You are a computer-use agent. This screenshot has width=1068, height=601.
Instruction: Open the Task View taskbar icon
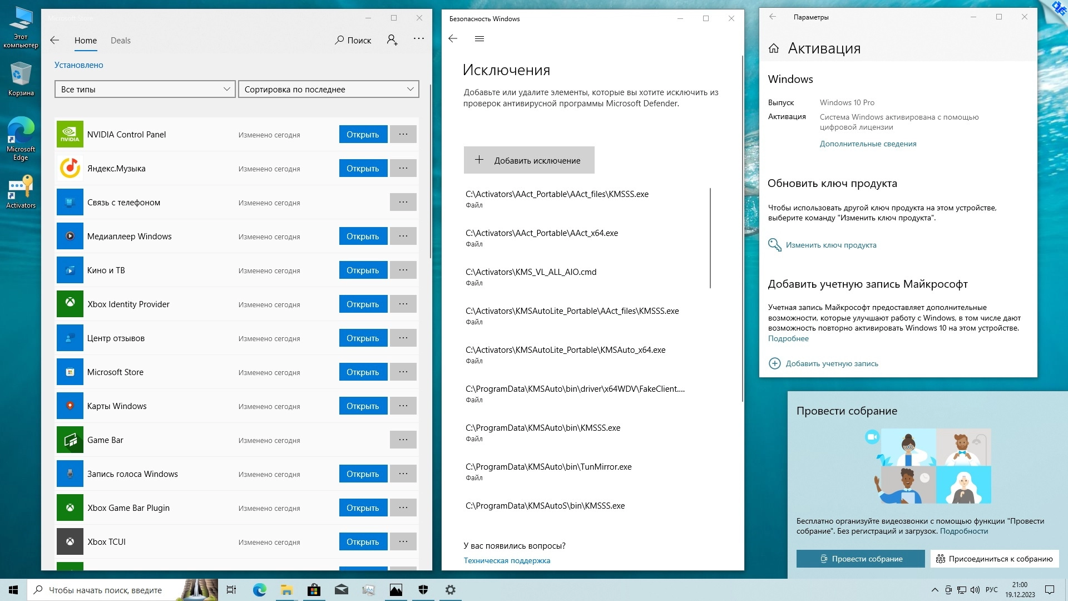(x=231, y=590)
